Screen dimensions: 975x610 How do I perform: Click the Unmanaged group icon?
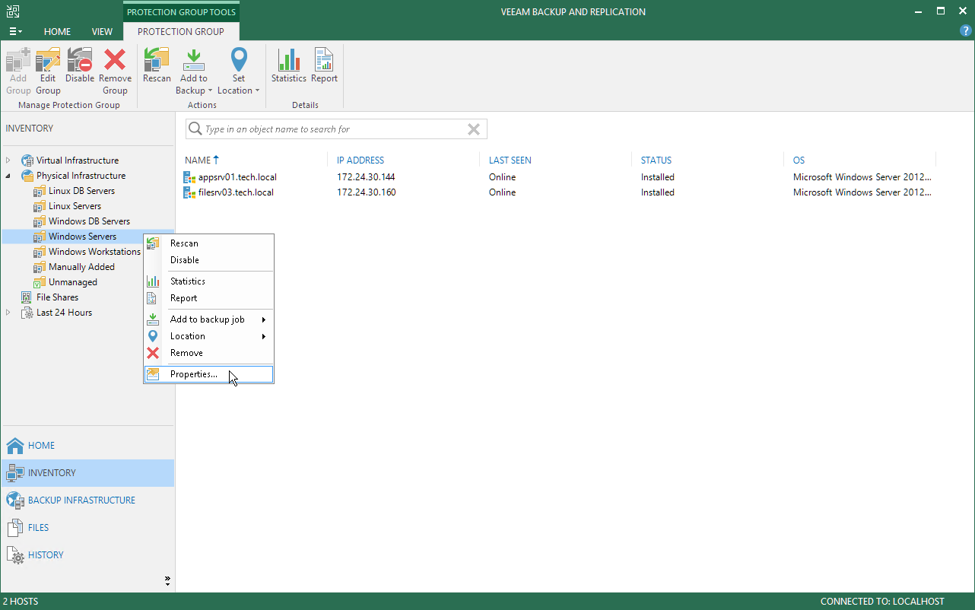tap(40, 282)
